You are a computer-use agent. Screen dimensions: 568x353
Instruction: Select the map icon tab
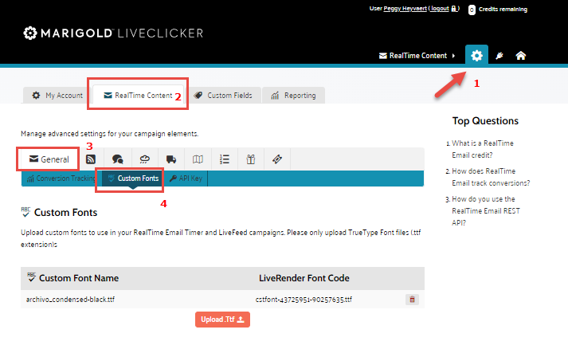(198, 159)
